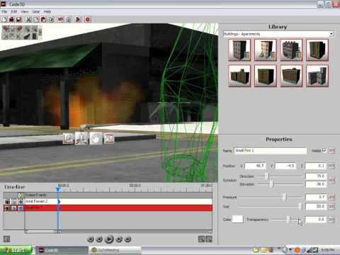Click the zoom-in timeline icon
This screenshot has height=255, width=340.
click(201, 239)
